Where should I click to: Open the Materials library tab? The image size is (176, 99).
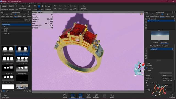[3, 15]
